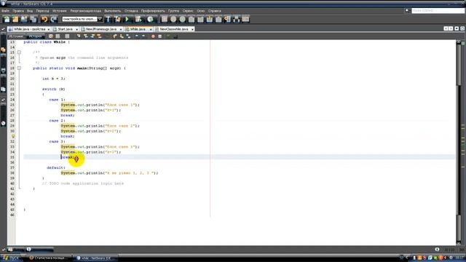Switch to the Статистика посещ... taskbar window
This screenshot has height=262, width=466.
pos(49,258)
